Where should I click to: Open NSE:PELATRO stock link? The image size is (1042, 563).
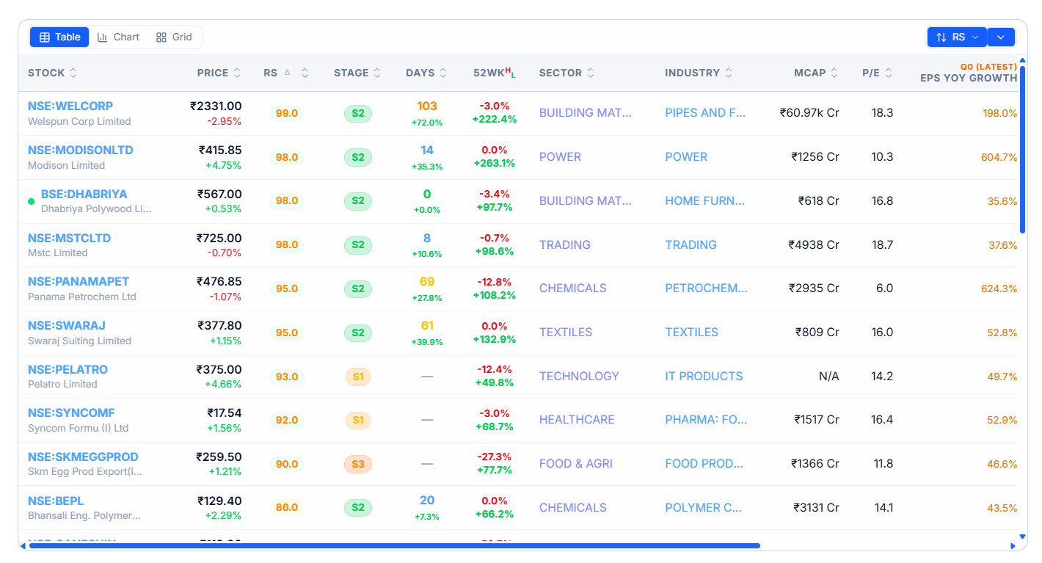pos(68,369)
